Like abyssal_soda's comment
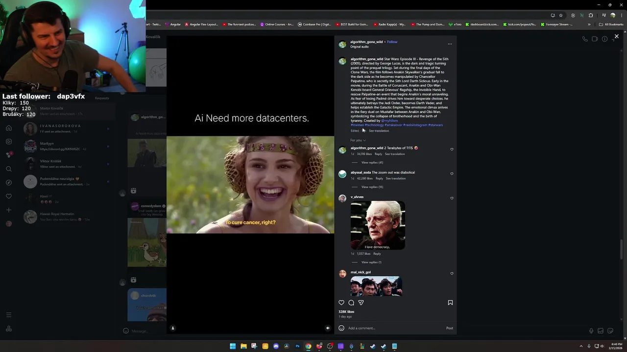Screen dimensions: 627x352 452,174
